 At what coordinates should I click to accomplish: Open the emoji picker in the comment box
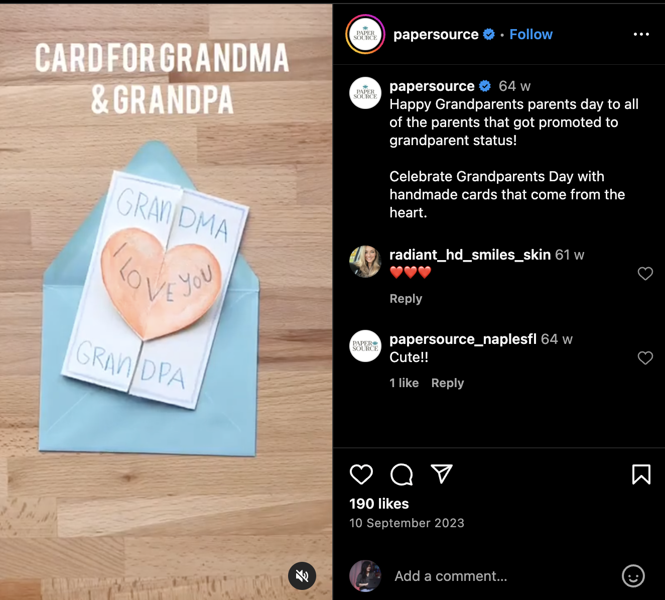[x=633, y=576]
